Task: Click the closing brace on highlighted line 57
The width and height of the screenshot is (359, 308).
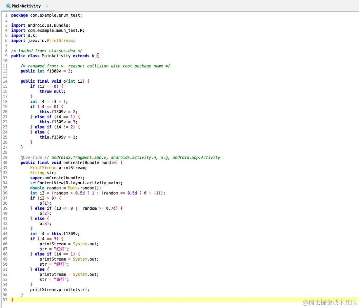Action: point(12,300)
